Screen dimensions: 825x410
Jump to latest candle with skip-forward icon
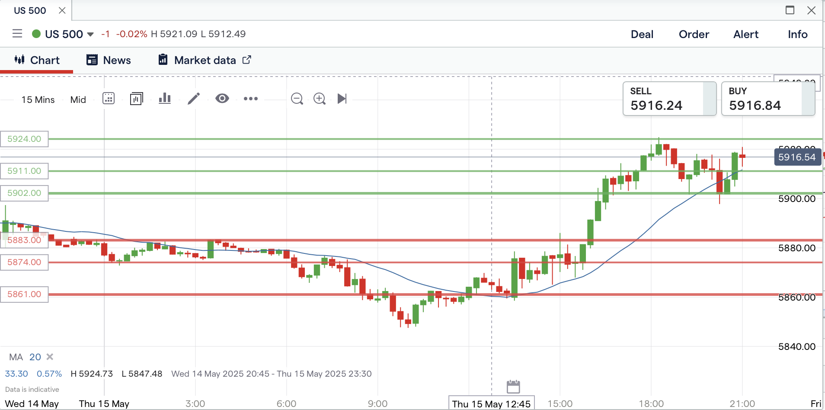(x=342, y=99)
